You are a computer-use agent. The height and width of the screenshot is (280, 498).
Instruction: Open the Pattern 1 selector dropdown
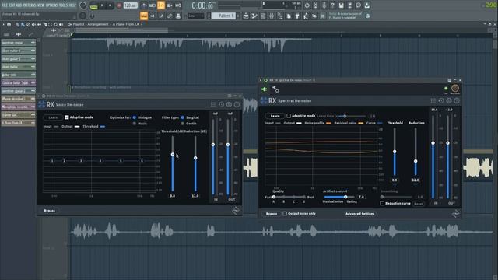coord(223,16)
